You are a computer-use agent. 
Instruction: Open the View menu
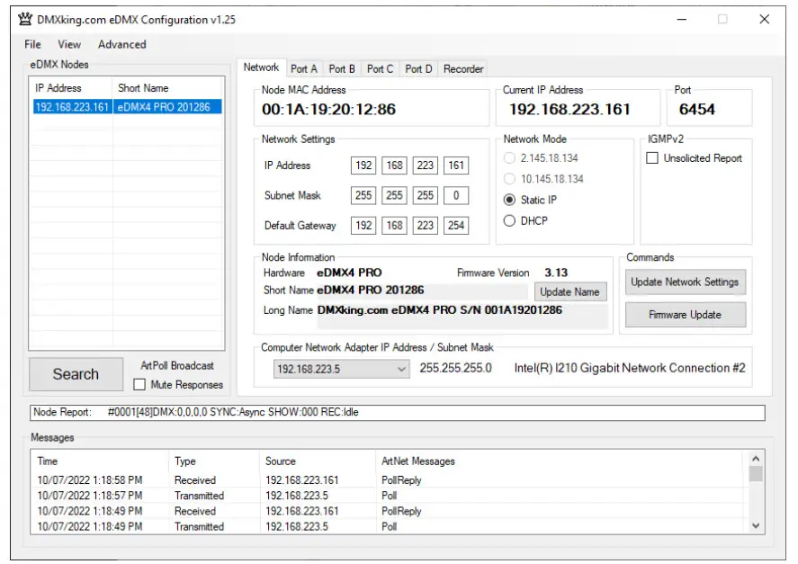(x=69, y=44)
